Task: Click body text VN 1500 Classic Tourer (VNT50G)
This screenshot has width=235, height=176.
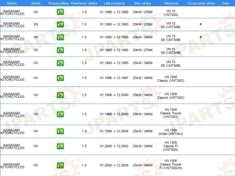Action: pyautogui.click(x=171, y=113)
